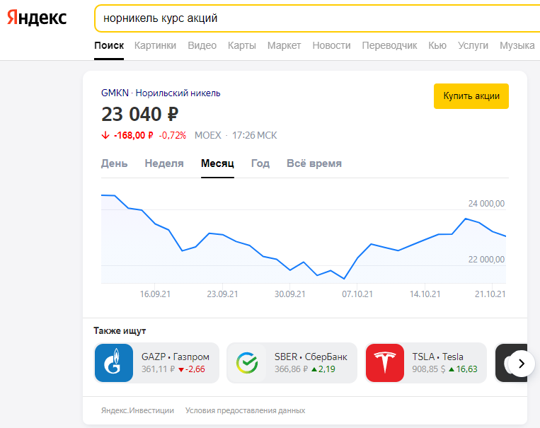Screen dimensions: 540x428
Task: Click the Sberbank logo icon
Action: click(x=247, y=363)
